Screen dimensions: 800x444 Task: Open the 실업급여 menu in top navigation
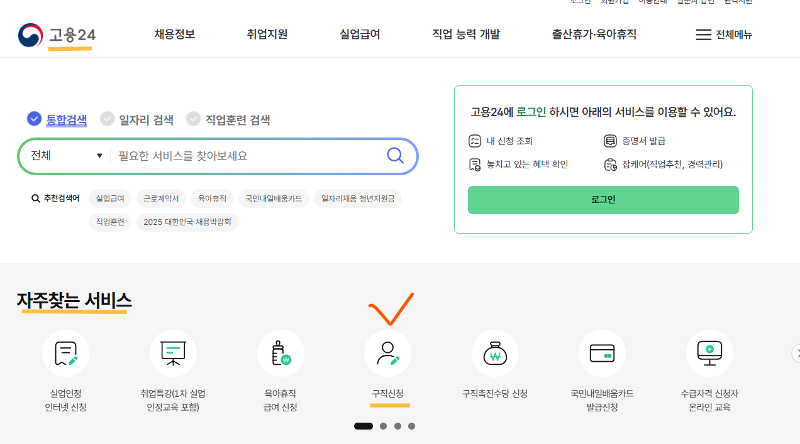pos(358,35)
